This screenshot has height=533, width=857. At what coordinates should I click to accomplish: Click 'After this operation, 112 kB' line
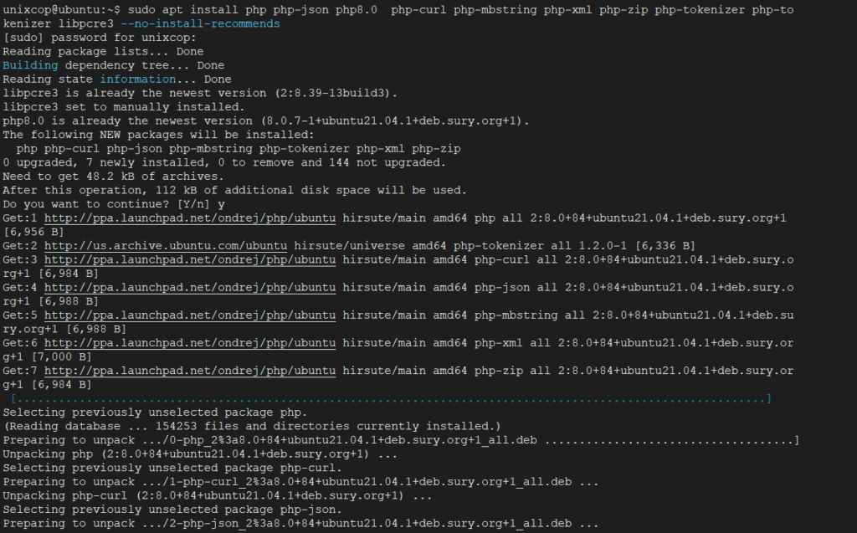(234, 190)
